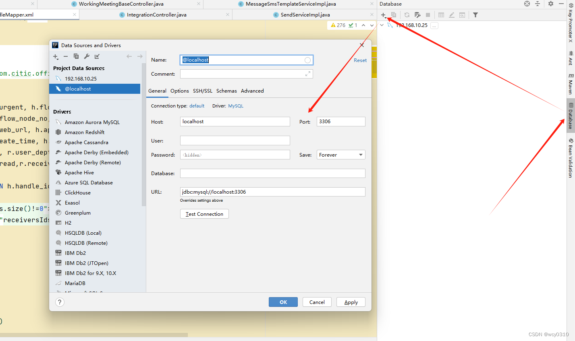
Task: Open schema selector ellipsis next to 192.168.10.25
Action: pyautogui.click(x=434, y=25)
